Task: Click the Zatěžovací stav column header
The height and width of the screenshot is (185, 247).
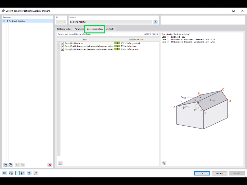Action: point(136,40)
